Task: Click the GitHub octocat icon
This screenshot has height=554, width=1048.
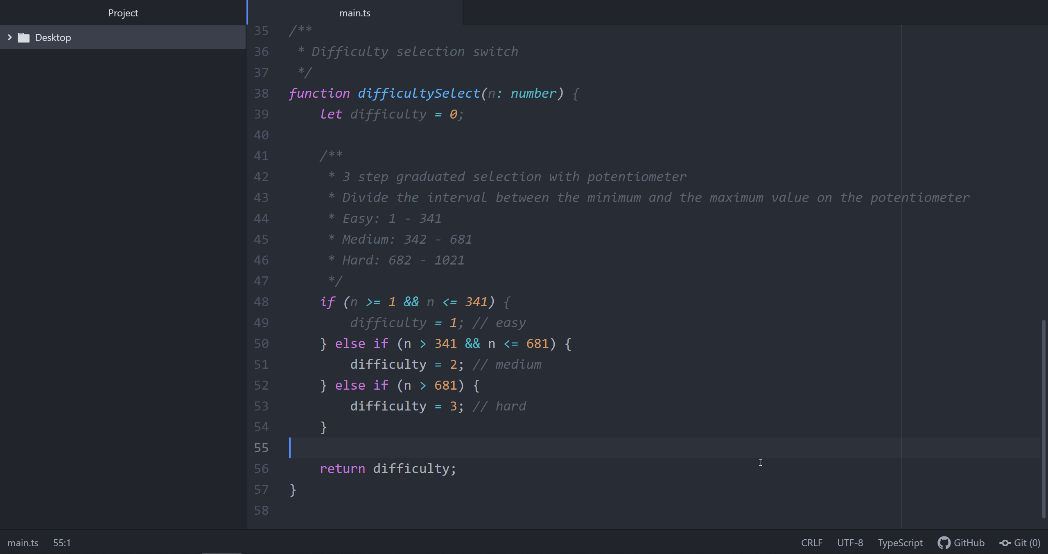Action: pos(944,543)
